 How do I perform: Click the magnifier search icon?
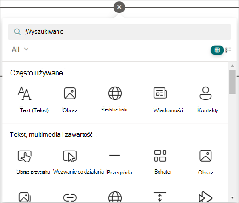click(x=17, y=32)
